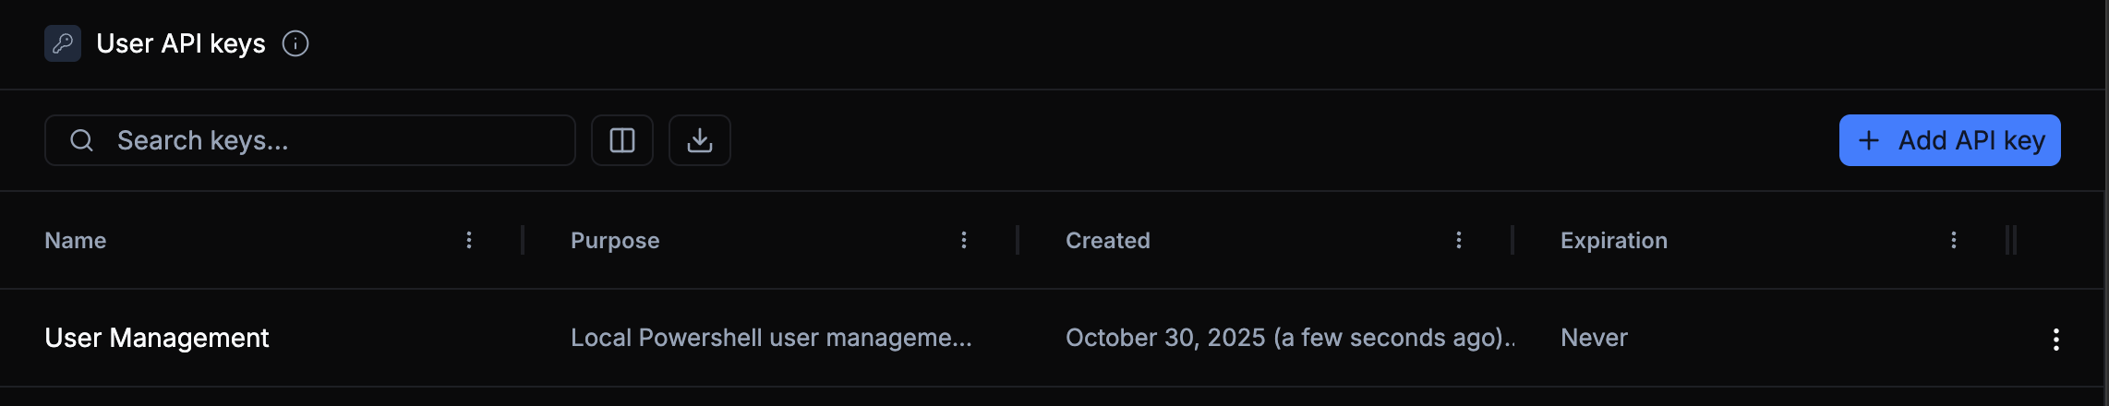Click the info icon next to User API keys

pyautogui.click(x=295, y=43)
